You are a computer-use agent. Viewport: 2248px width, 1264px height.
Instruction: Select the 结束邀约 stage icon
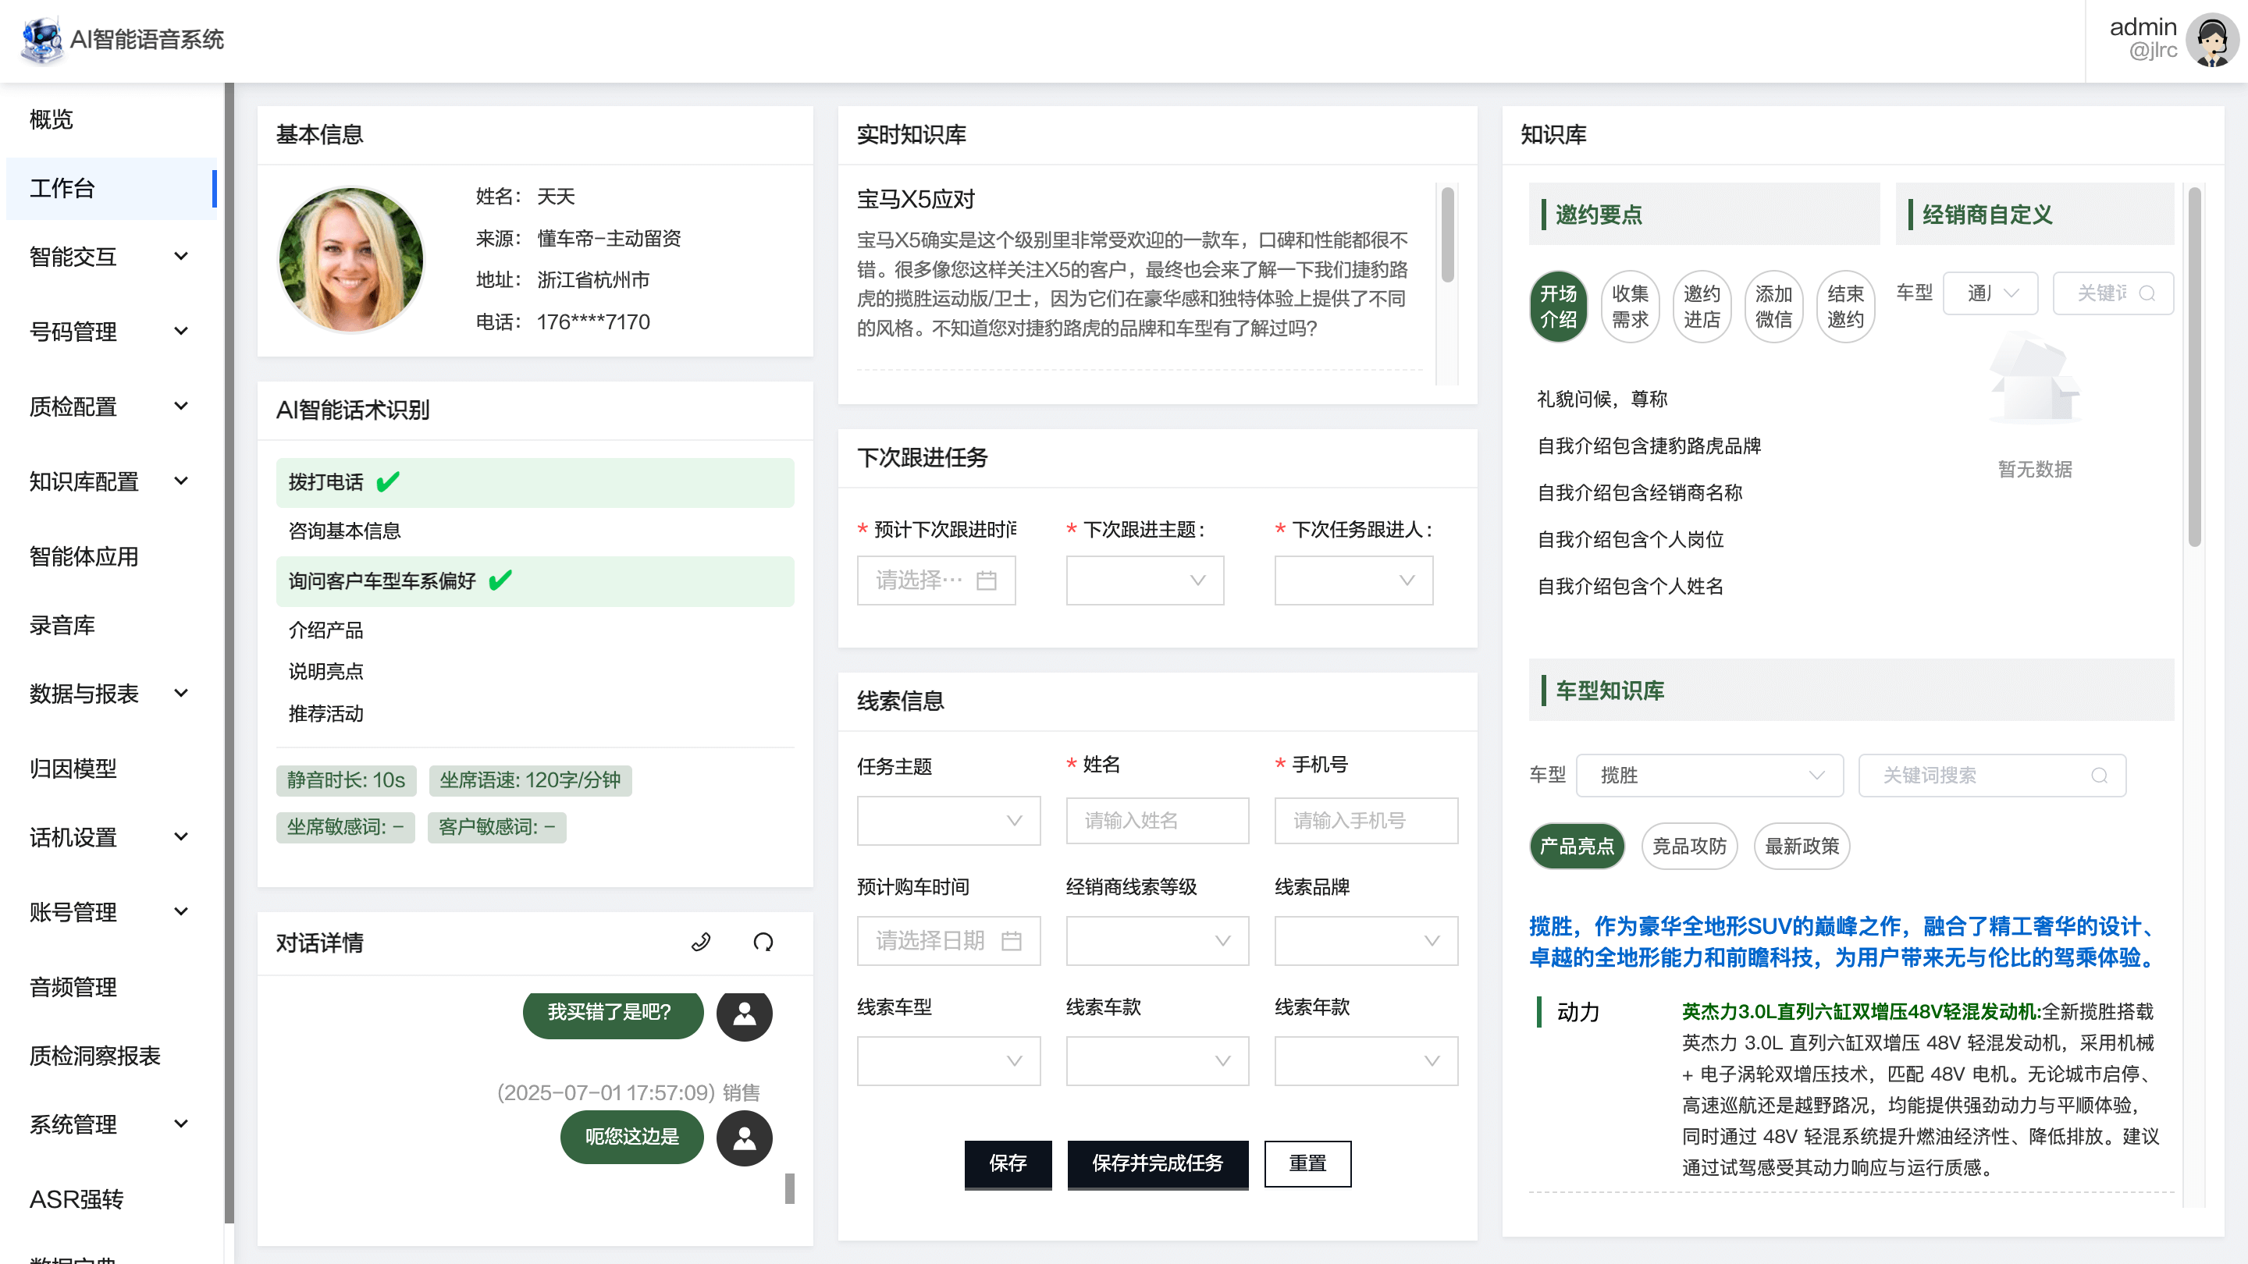(1844, 306)
